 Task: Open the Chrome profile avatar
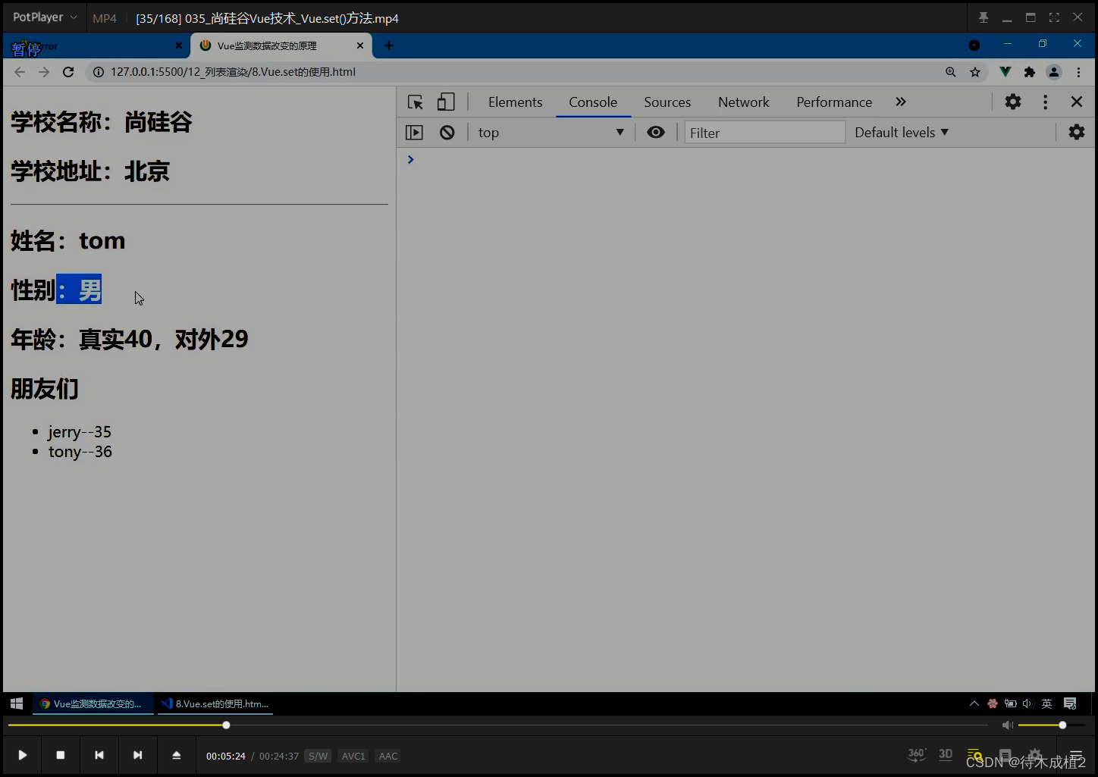click(x=1054, y=72)
